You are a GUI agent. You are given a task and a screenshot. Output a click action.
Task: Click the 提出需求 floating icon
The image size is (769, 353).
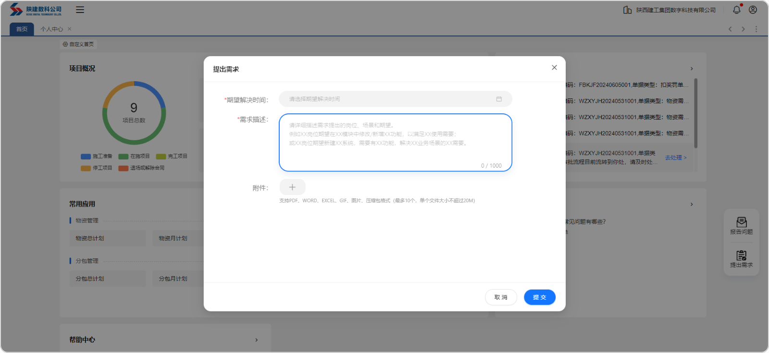[x=741, y=259]
